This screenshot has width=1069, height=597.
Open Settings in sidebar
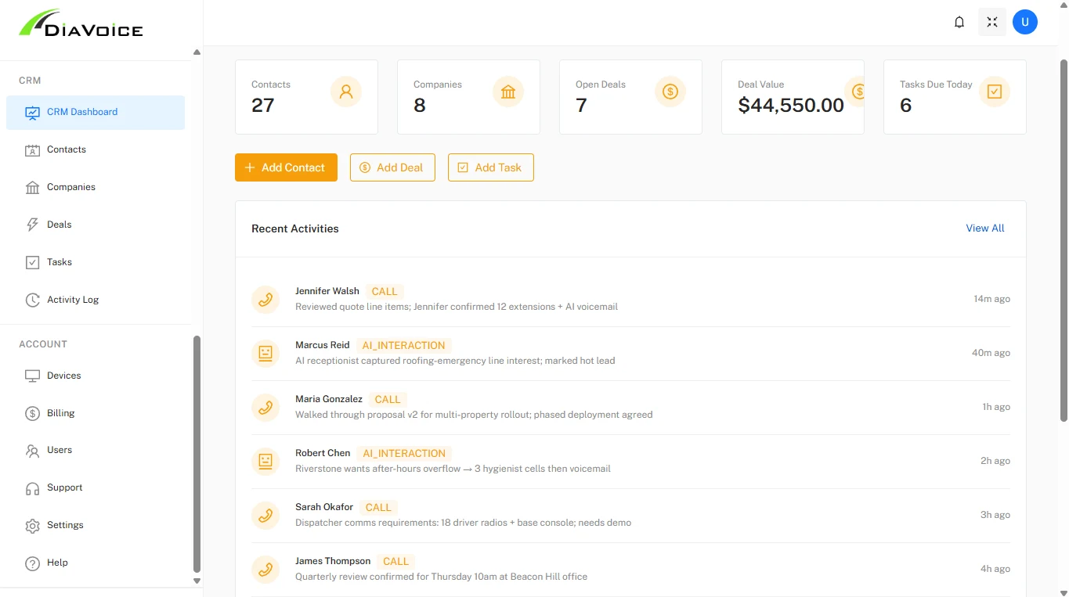(96, 526)
